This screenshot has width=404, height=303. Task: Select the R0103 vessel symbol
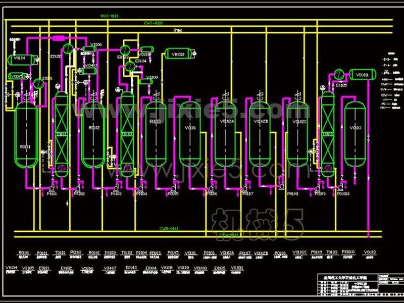coord(156,134)
